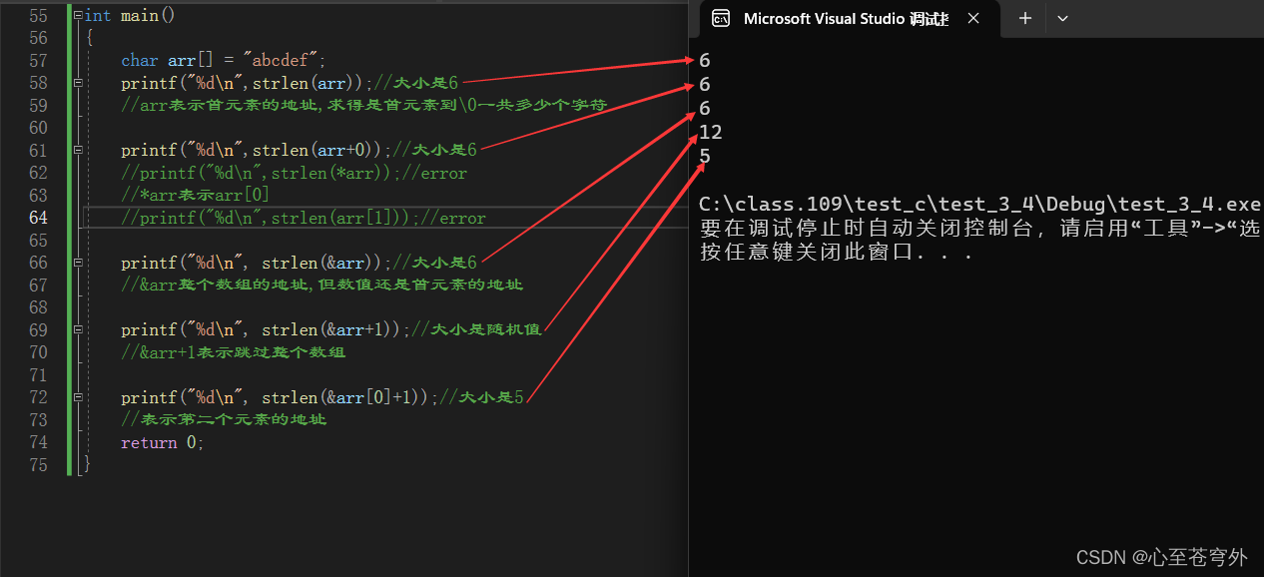
Task: Collapse the code block at line 66
Action: click(x=78, y=264)
